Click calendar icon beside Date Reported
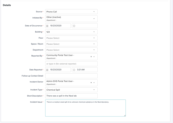Viewport: 173px width, 123px height. (47, 70)
